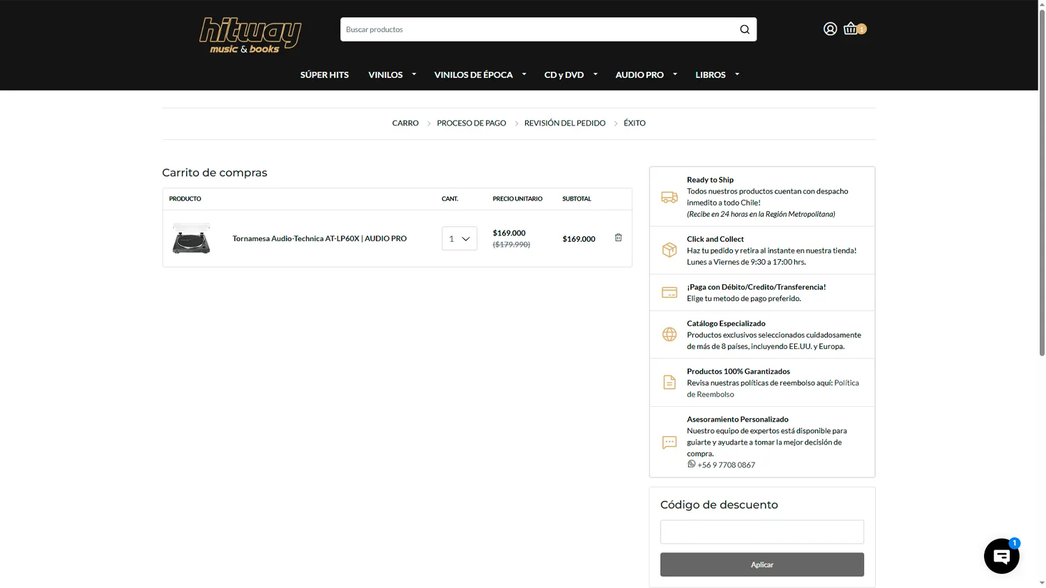The height and width of the screenshot is (588, 1046).
Task: Open the shopping basket icon
Action: tap(851, 29)
